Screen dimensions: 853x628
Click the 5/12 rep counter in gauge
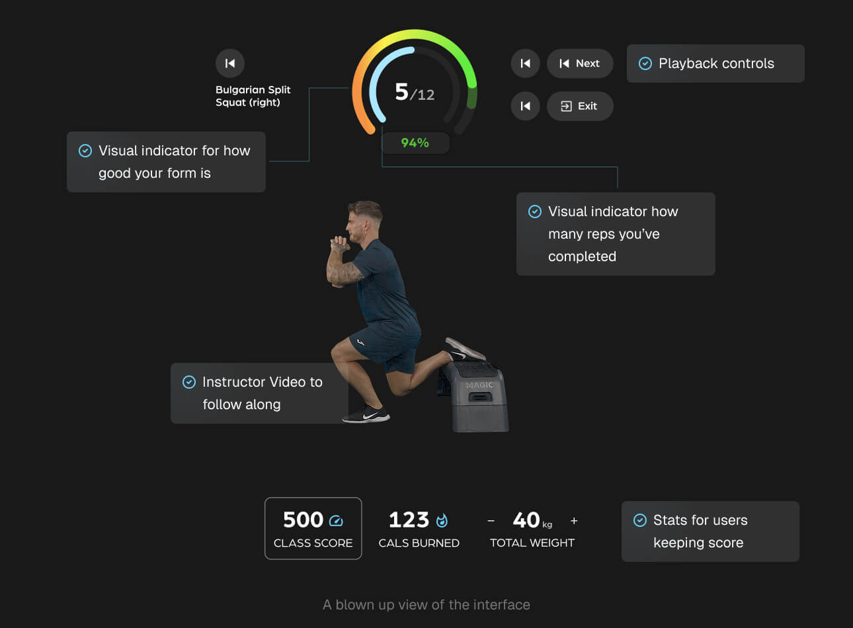(415, 92)
